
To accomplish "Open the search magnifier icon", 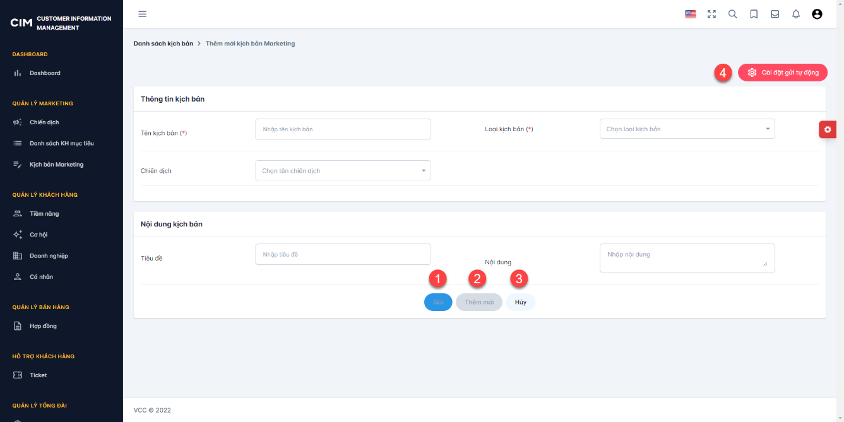I will click(x=733, y=14).
